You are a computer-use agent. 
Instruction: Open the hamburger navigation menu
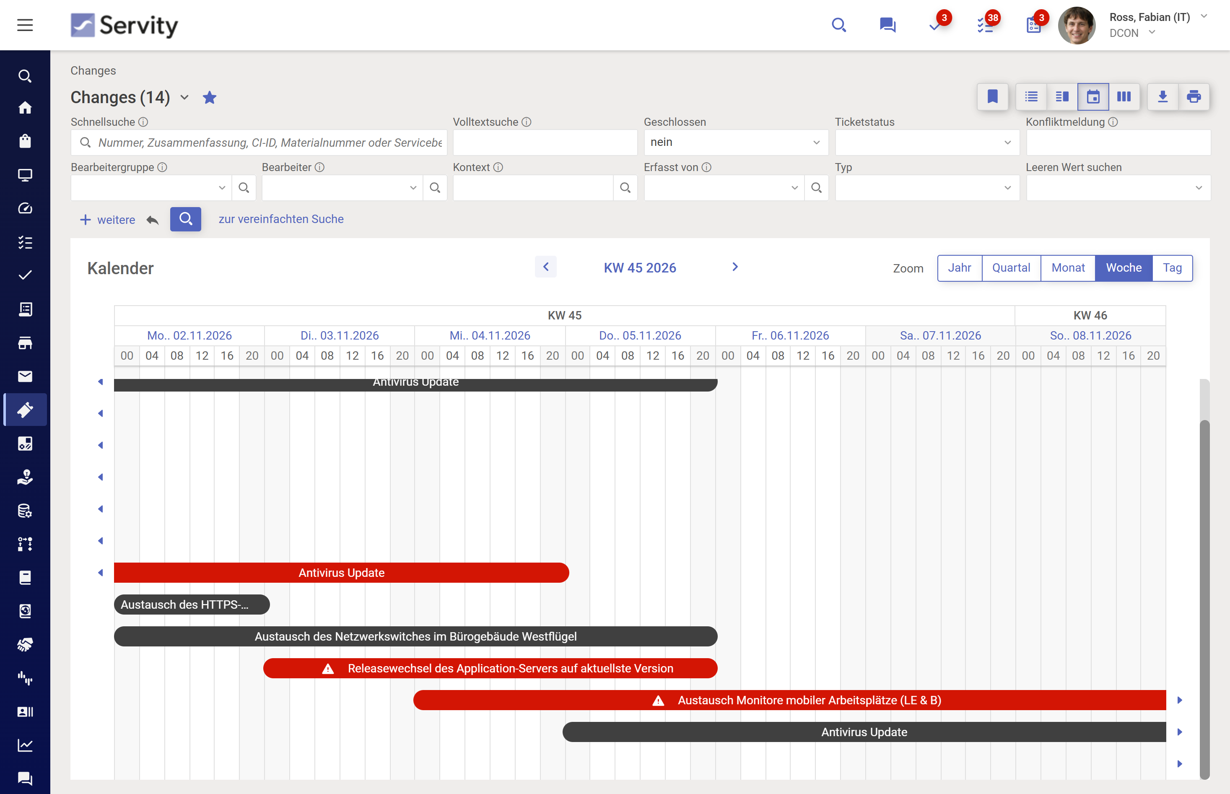25,25
